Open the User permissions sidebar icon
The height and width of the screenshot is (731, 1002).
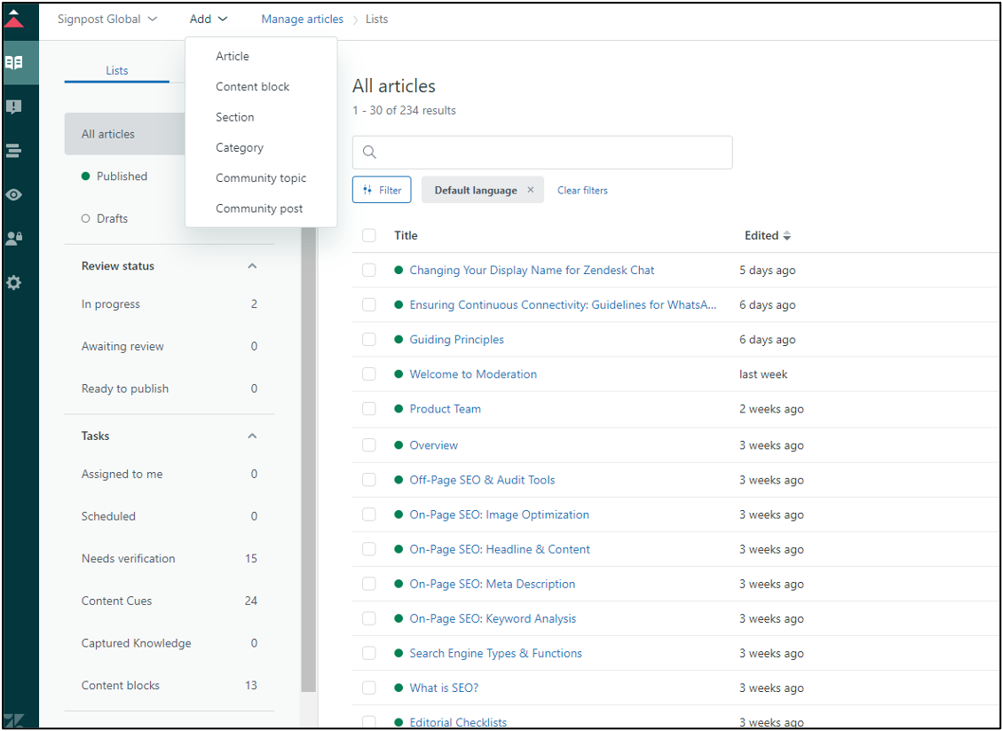pos(14,239)
